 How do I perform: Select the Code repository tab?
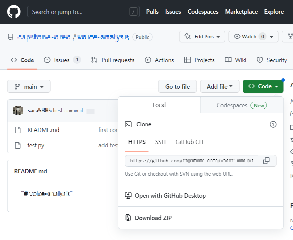[x=22, y=60]
